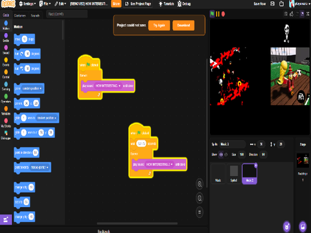Click the sprite y position field

281,144
